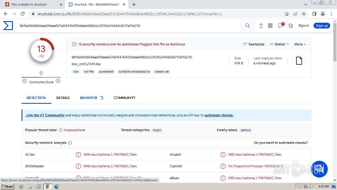Click the file name doc_cmCuYvPi.hta
The height and width of the screenshot is (190, 337).
pyautogui.click(x=86, y=64)
